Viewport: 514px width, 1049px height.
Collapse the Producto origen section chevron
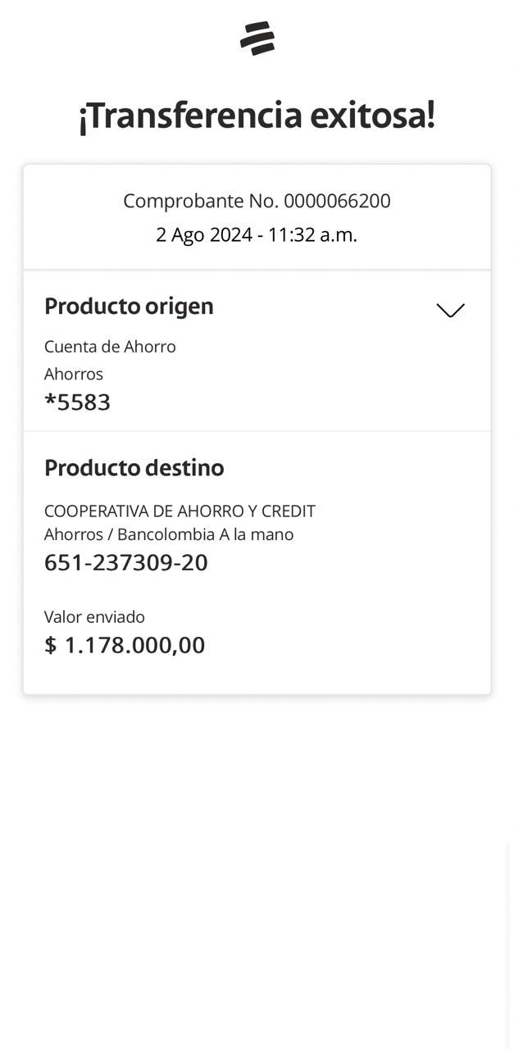(450, 310)
